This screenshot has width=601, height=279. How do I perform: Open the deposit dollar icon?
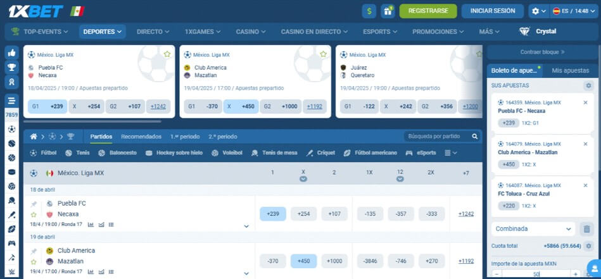tap(369, 11)
